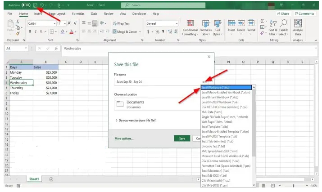
Task: Click the Cut scissors icon
Action: (18, 22)
